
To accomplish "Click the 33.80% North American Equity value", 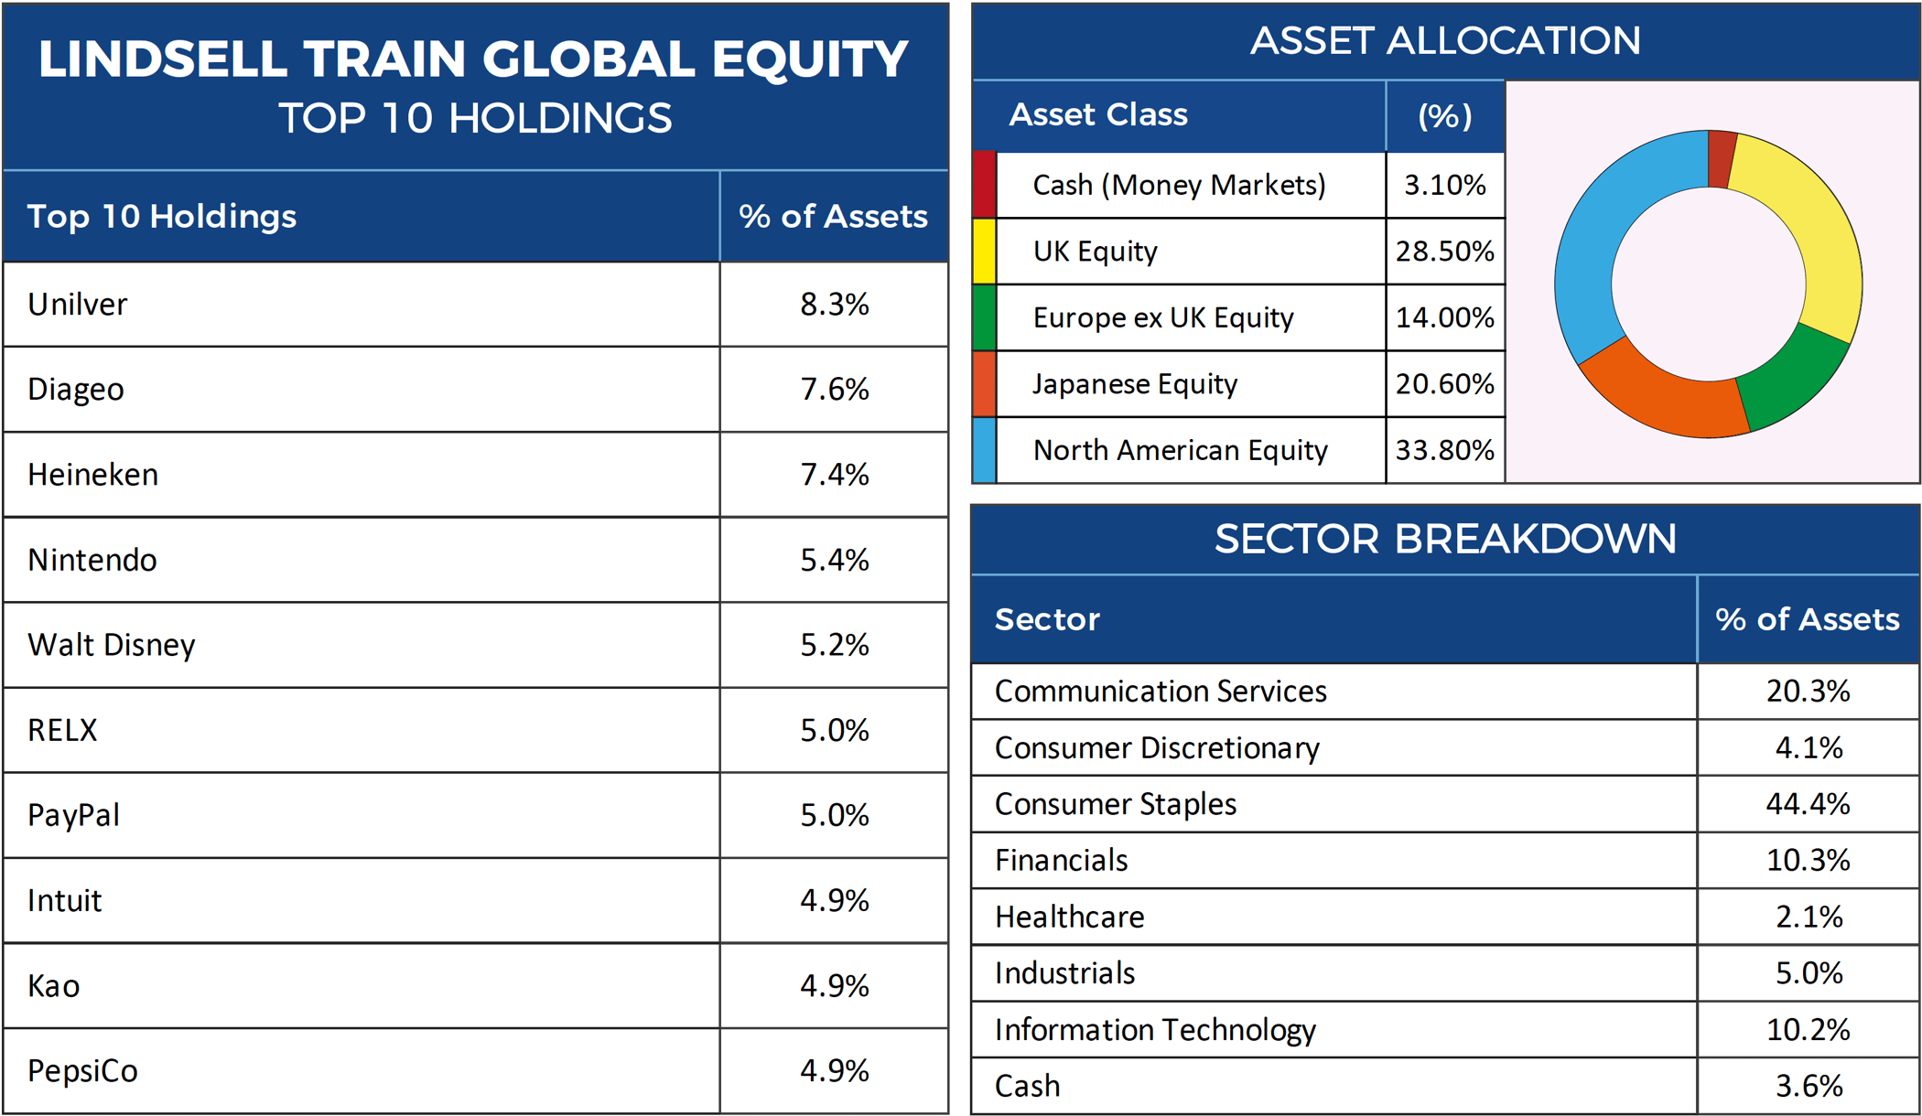I will (x=1444, y=450).
